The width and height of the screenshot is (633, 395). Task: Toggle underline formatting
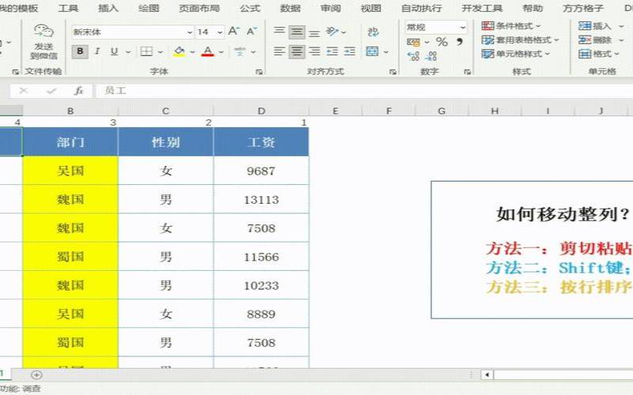click(x=114, y=51)
